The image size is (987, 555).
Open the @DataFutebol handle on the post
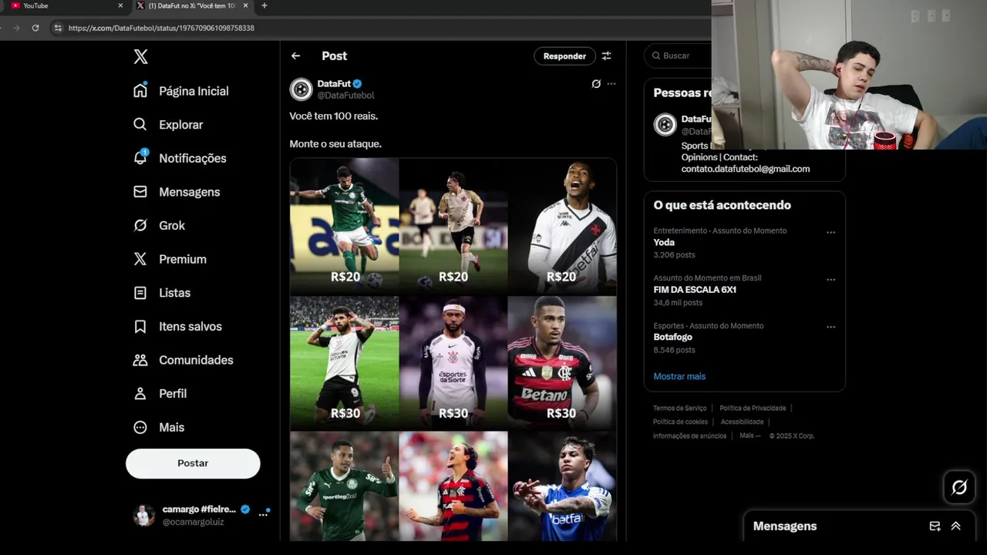click(x=345, y=96)
